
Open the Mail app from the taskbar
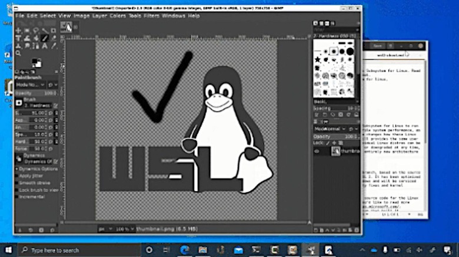[x=238, y=250]
